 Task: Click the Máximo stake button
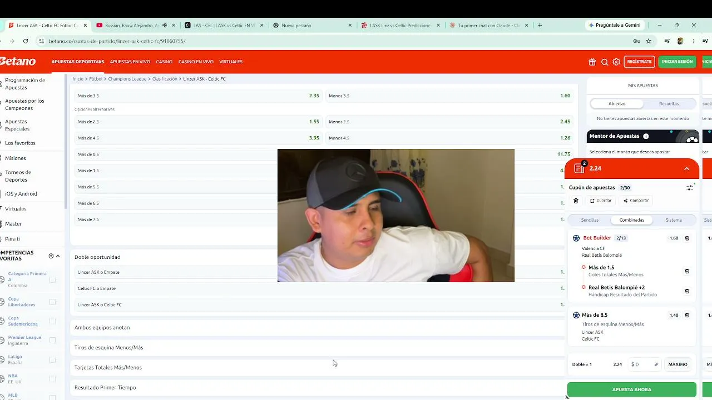pyautogui.click(x=678, y=364)
